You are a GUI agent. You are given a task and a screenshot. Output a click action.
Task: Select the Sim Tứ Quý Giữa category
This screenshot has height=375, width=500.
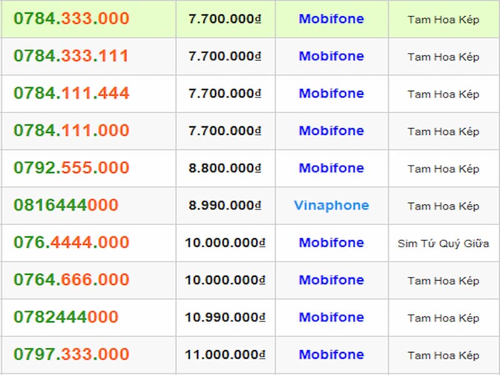(x=443, y=244)
